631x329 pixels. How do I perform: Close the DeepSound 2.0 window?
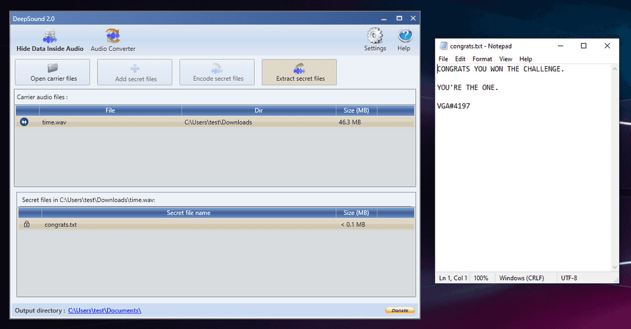click(x=413, y=19)
